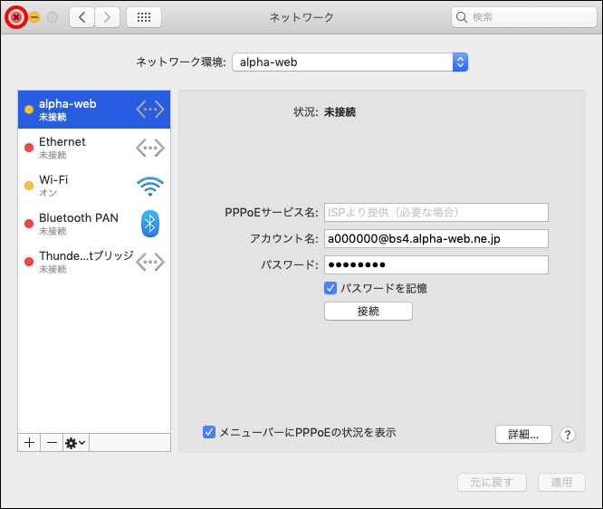Show all preferences via grid icon

point(144,17)
